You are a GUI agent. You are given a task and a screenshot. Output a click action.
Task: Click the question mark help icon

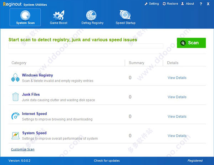click(x=201, y=4)
